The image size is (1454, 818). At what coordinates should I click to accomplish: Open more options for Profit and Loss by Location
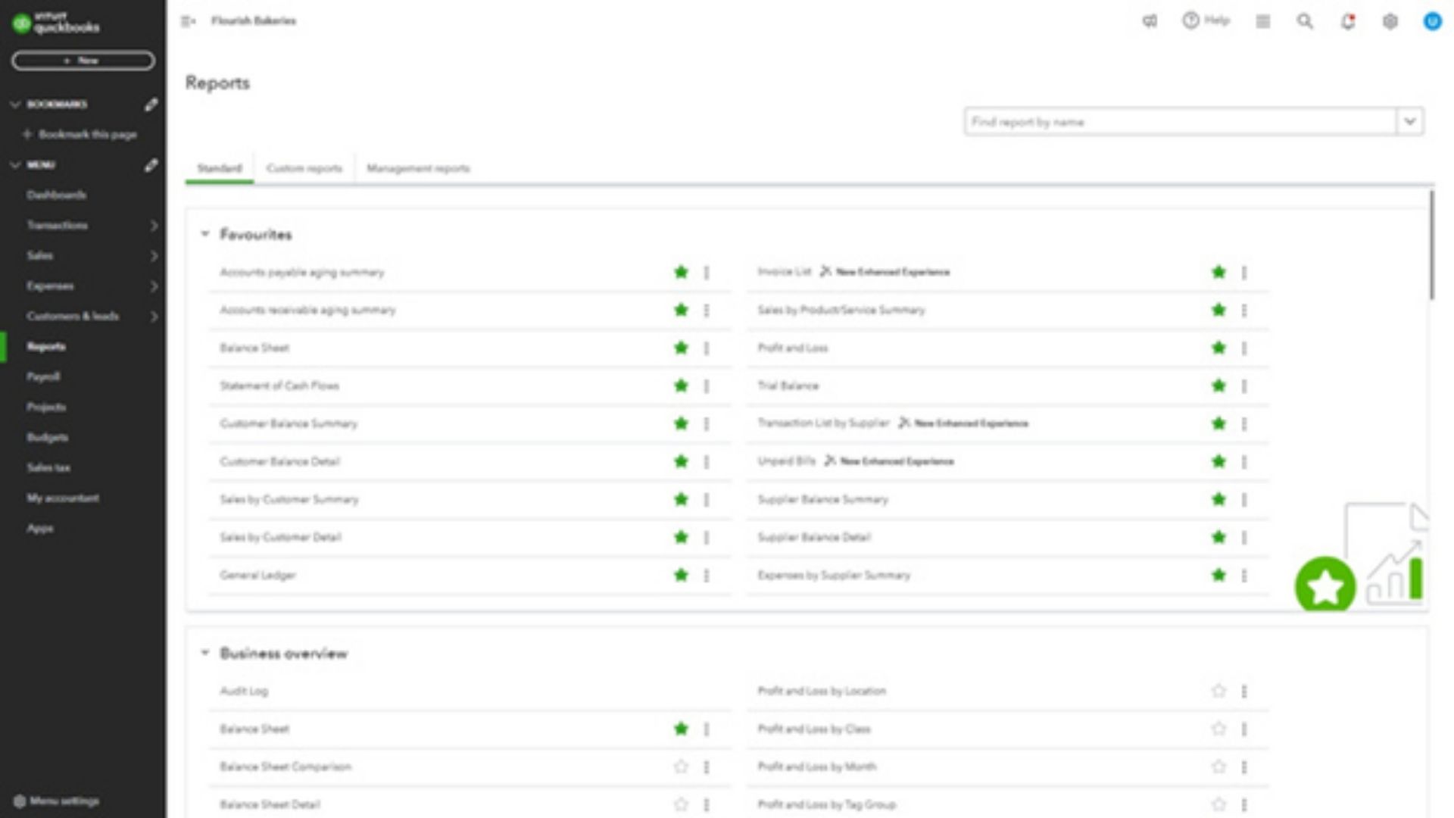coord(1244,692)
